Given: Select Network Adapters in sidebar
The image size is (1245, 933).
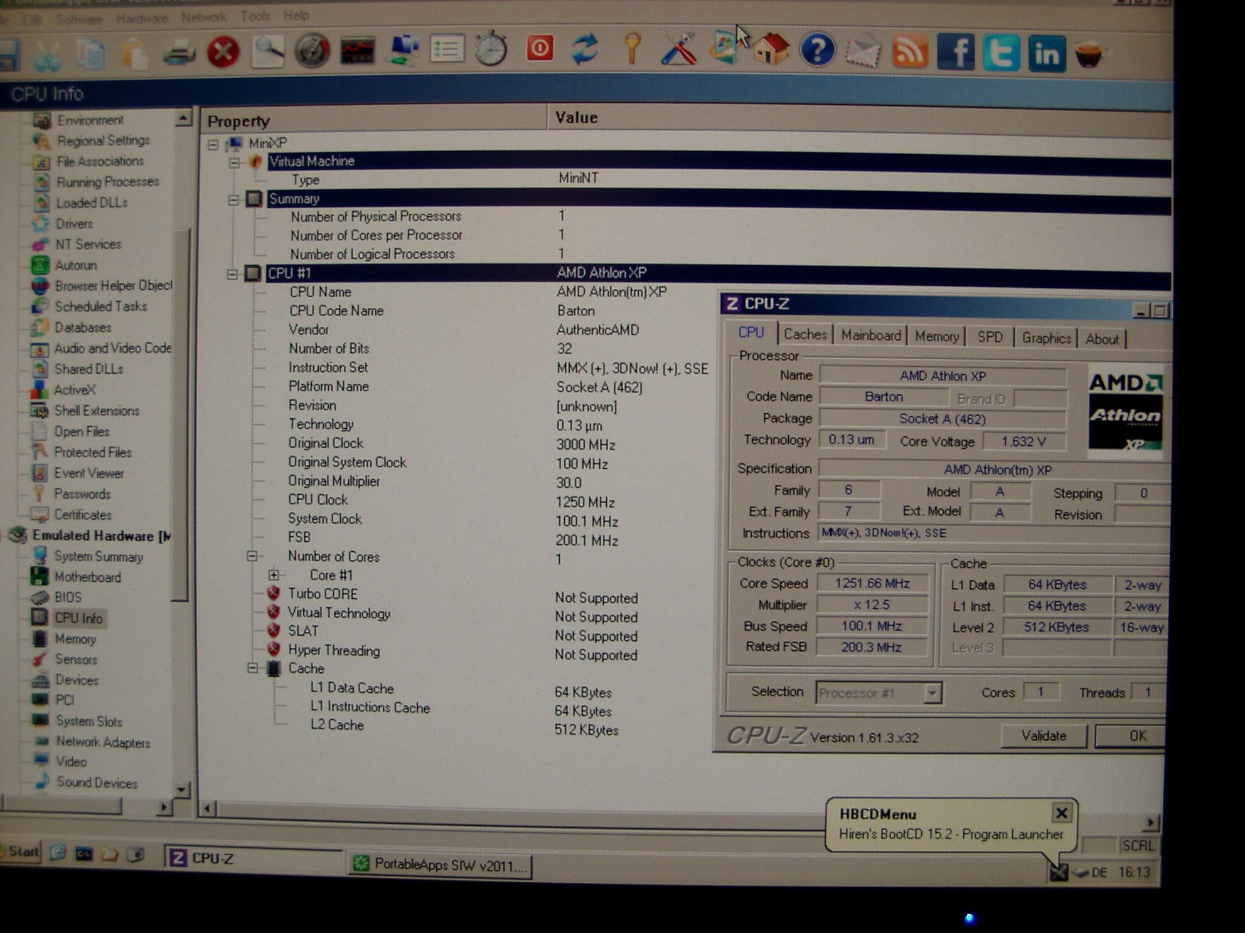Looking at the screenshot, I should [x=103, y=742].
